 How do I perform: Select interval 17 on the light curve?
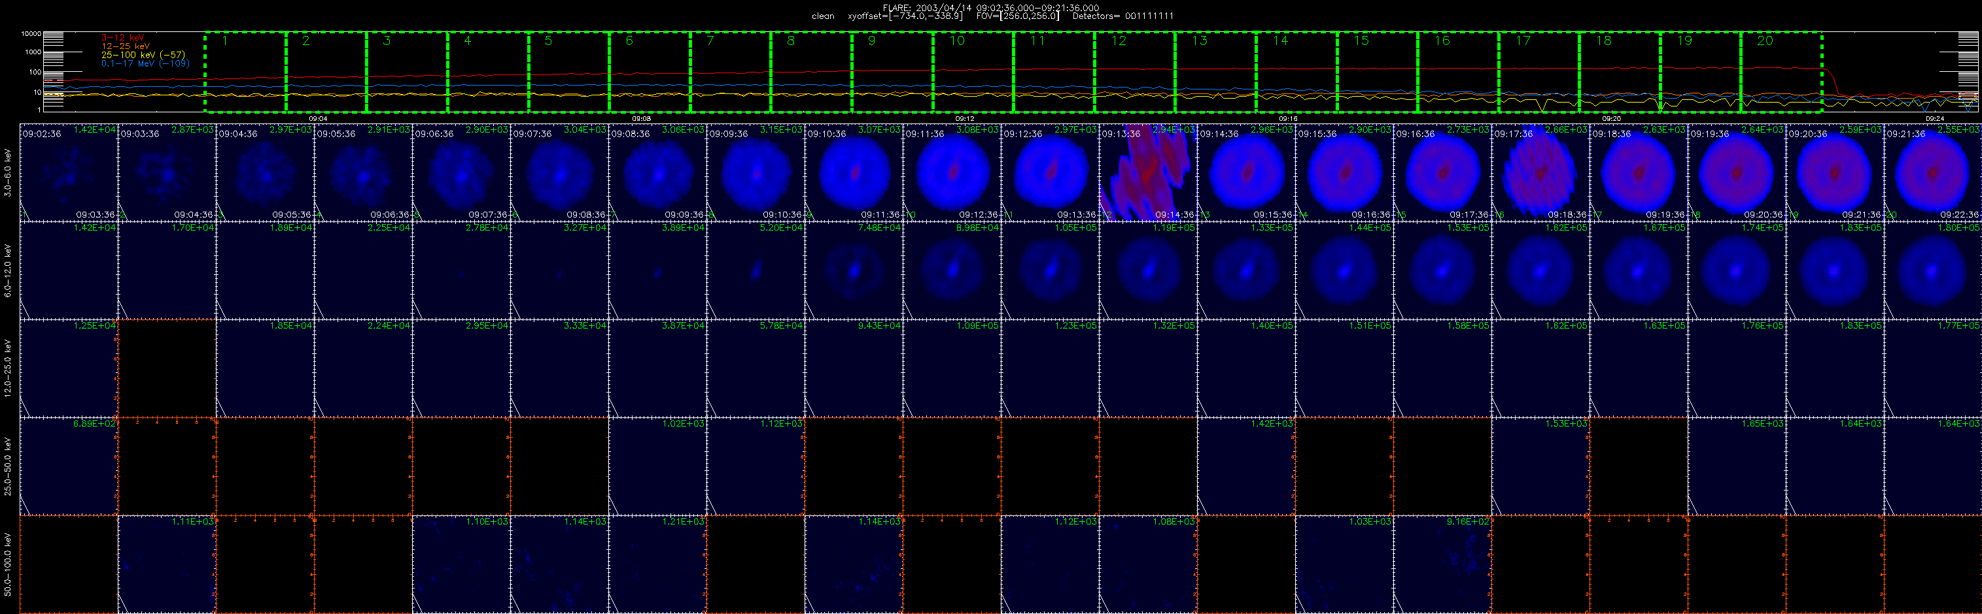coord(1539,71)
